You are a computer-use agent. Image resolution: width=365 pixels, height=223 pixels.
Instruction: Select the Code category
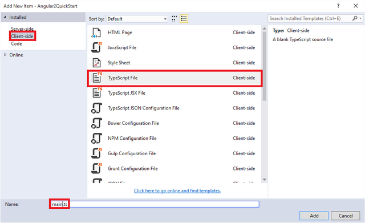17,44
